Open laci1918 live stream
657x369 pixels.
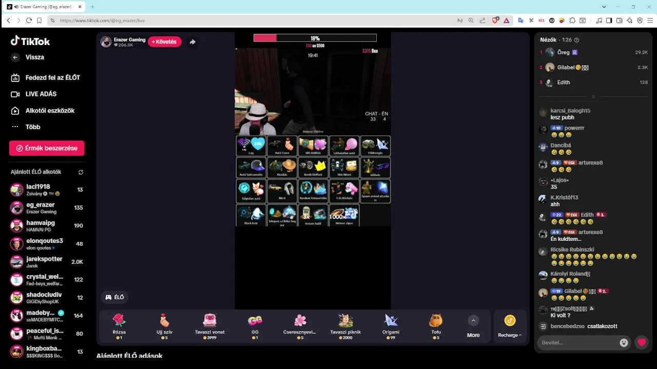pyautogui.click(x=47, y=190)
